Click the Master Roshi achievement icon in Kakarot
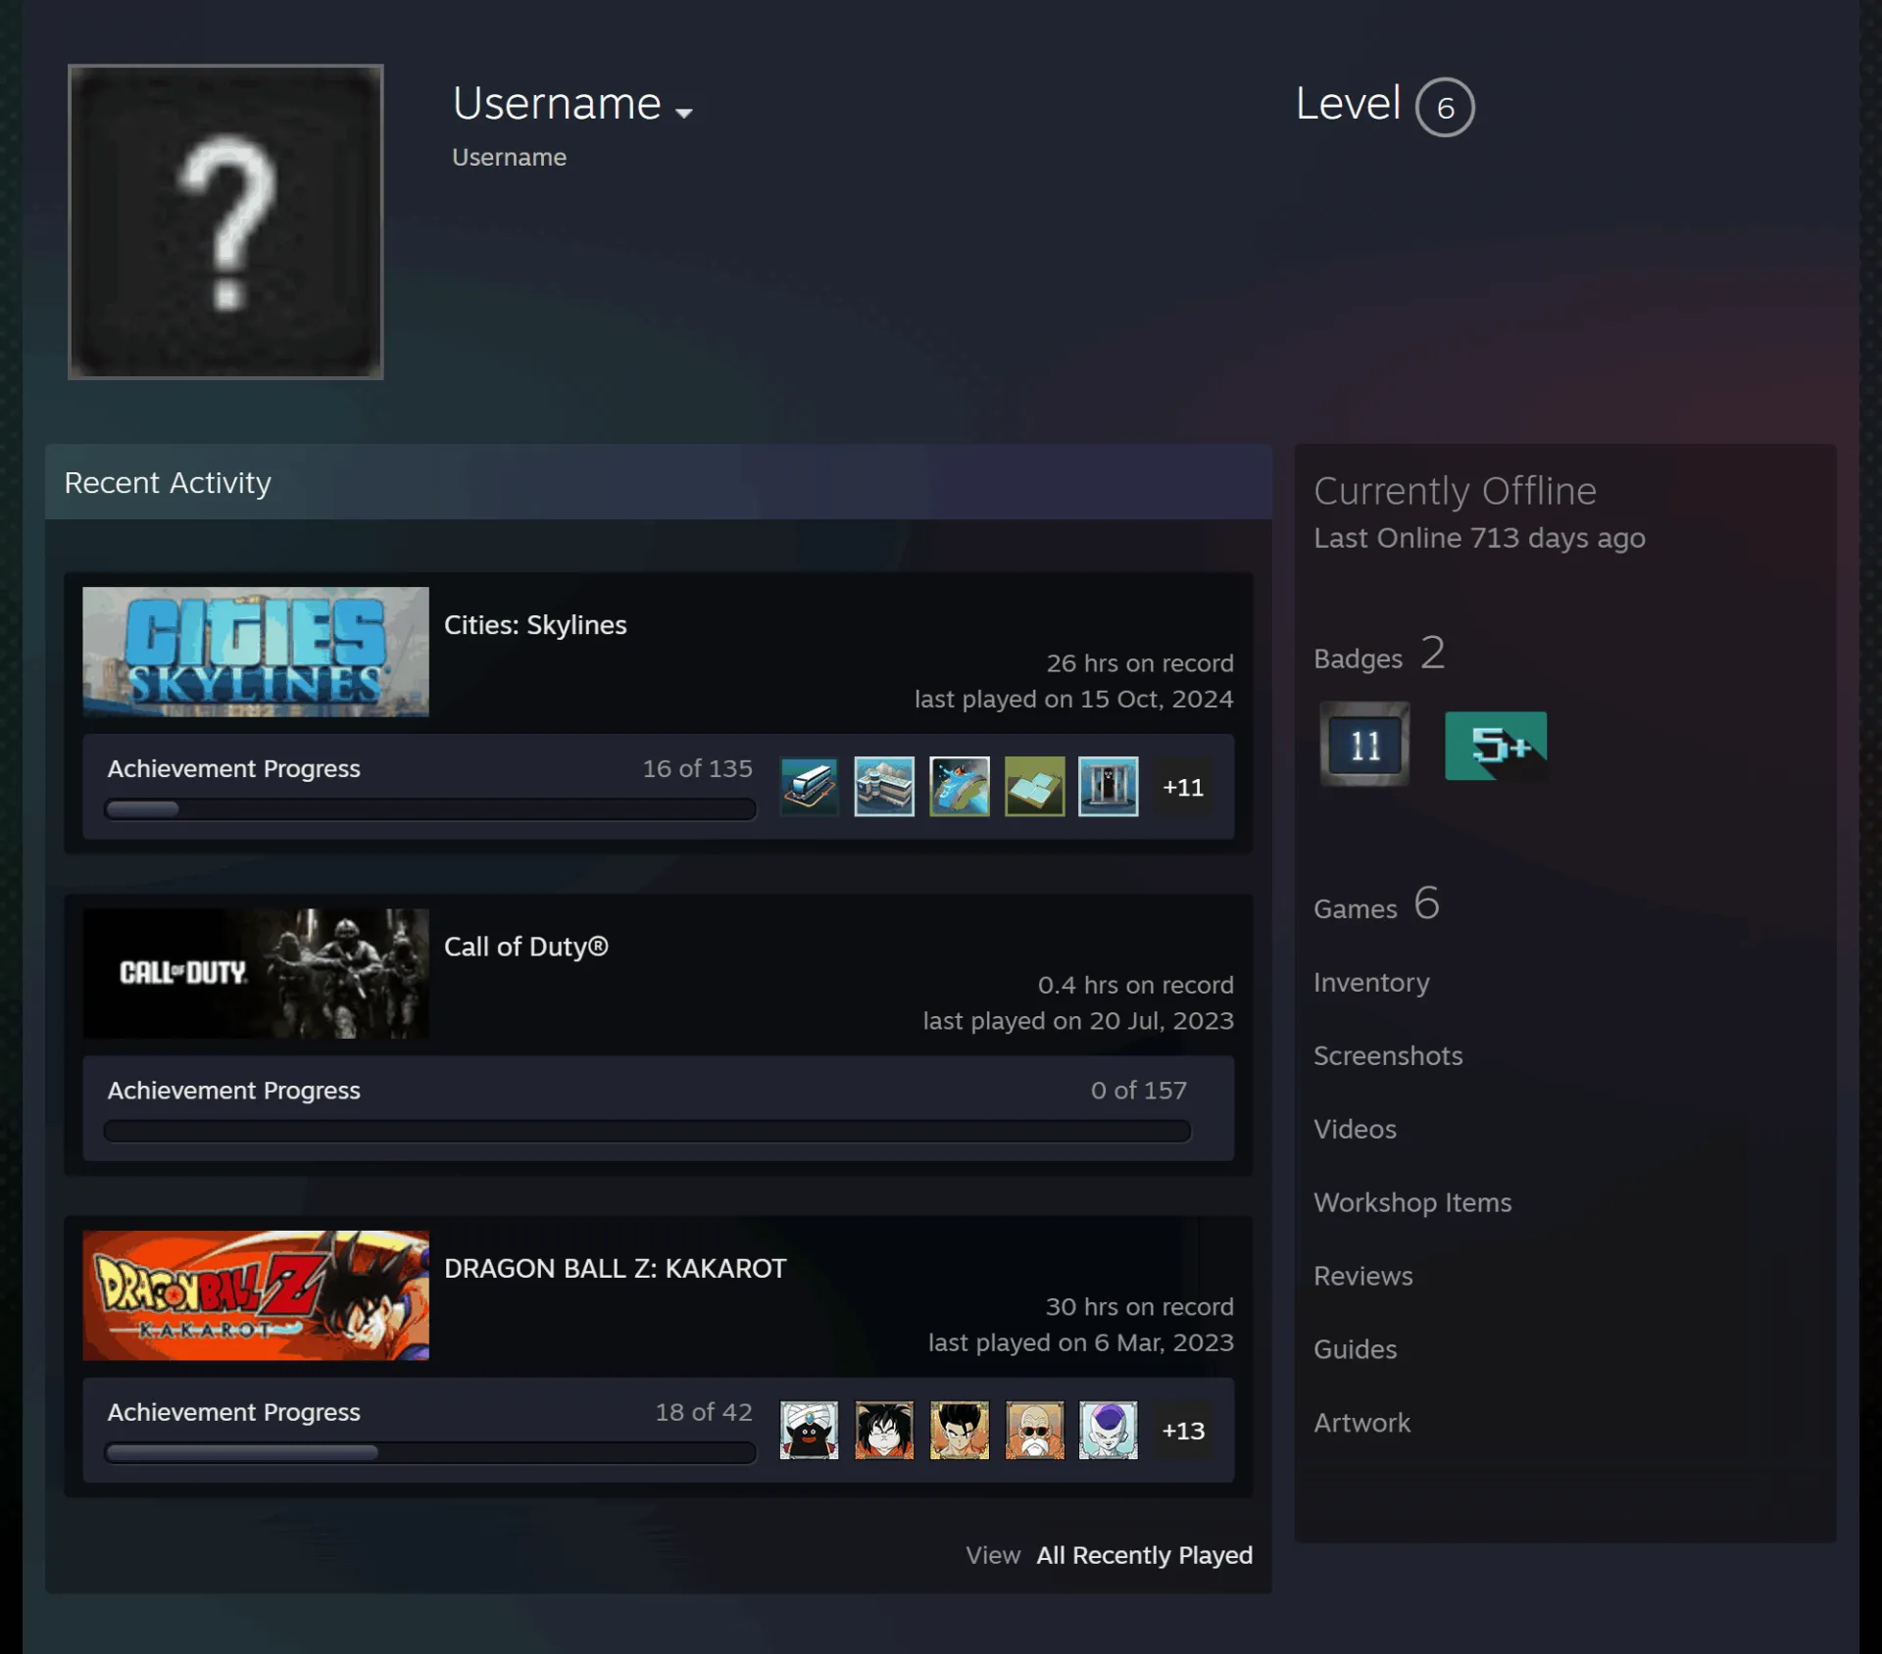The image size is (1882, 1654). pyautogui.click(x=1034, y=1430)
